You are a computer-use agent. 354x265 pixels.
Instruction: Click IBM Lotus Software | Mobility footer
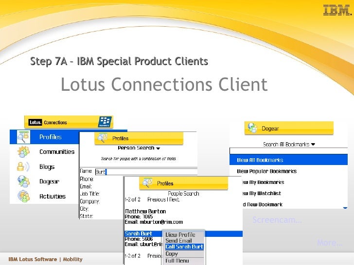[45, 259]
